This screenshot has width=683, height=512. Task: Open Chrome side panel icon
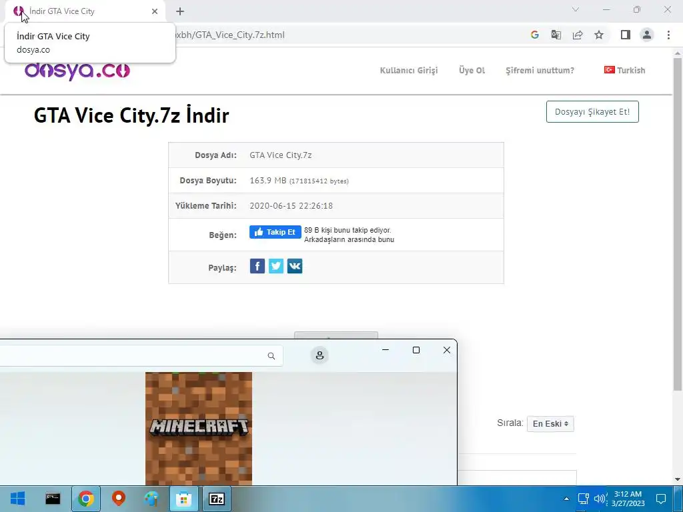pyautogui.click(x=626, y=35)
